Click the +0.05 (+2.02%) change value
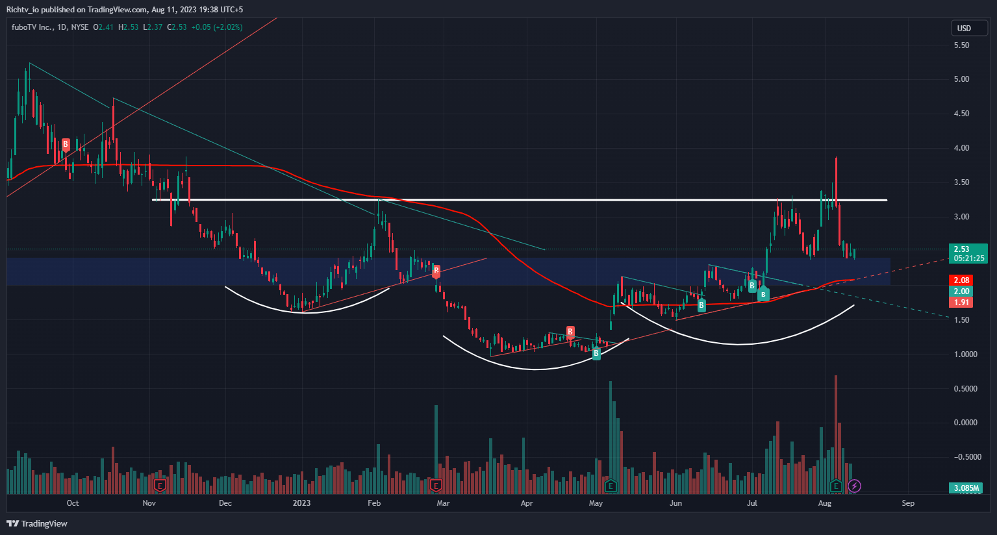This screenshot has height=535, width=997. pyautogui.click(x=217, y=27)
